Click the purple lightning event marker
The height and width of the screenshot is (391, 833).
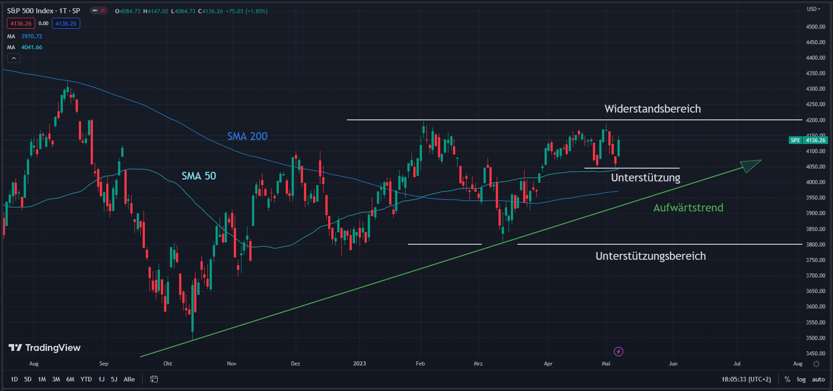[x=618, y=351]
